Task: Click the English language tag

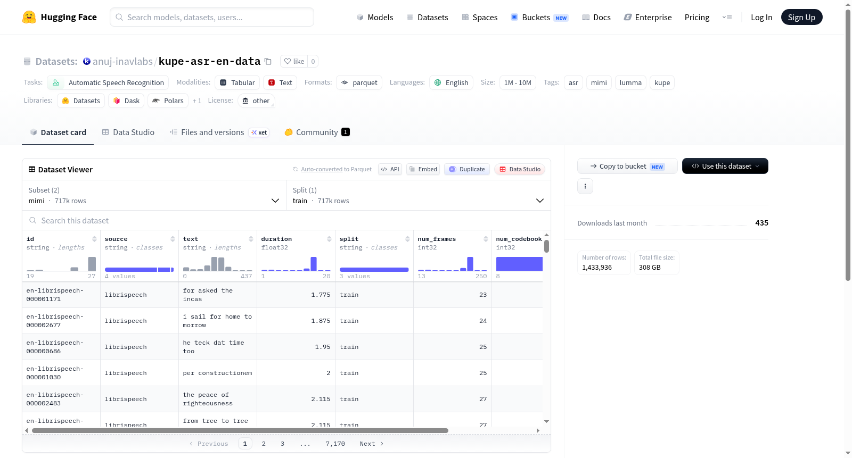Action: click(x=451, y=82)
